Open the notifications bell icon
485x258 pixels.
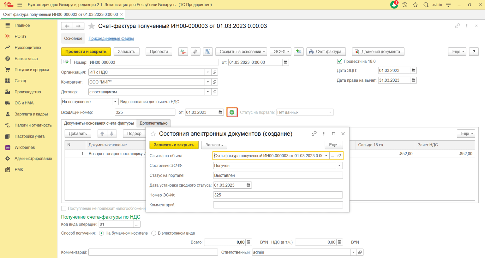point(394,5)
